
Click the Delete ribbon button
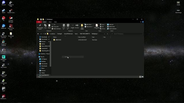73,26
